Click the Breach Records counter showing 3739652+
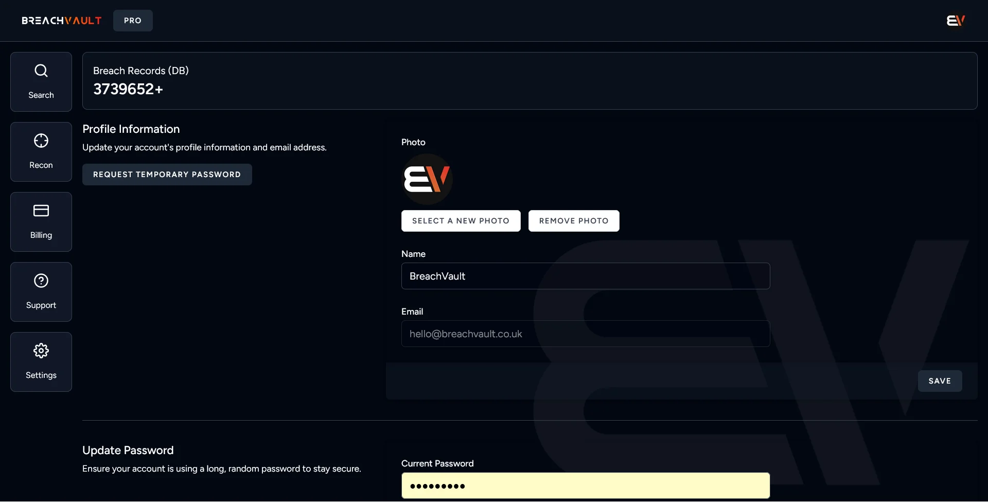Screen dimensions: 988x502 tap(128, 89)
